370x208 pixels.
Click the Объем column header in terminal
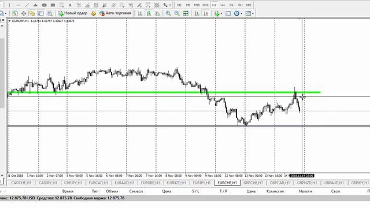pyautogui.click(x=112, y=191)
